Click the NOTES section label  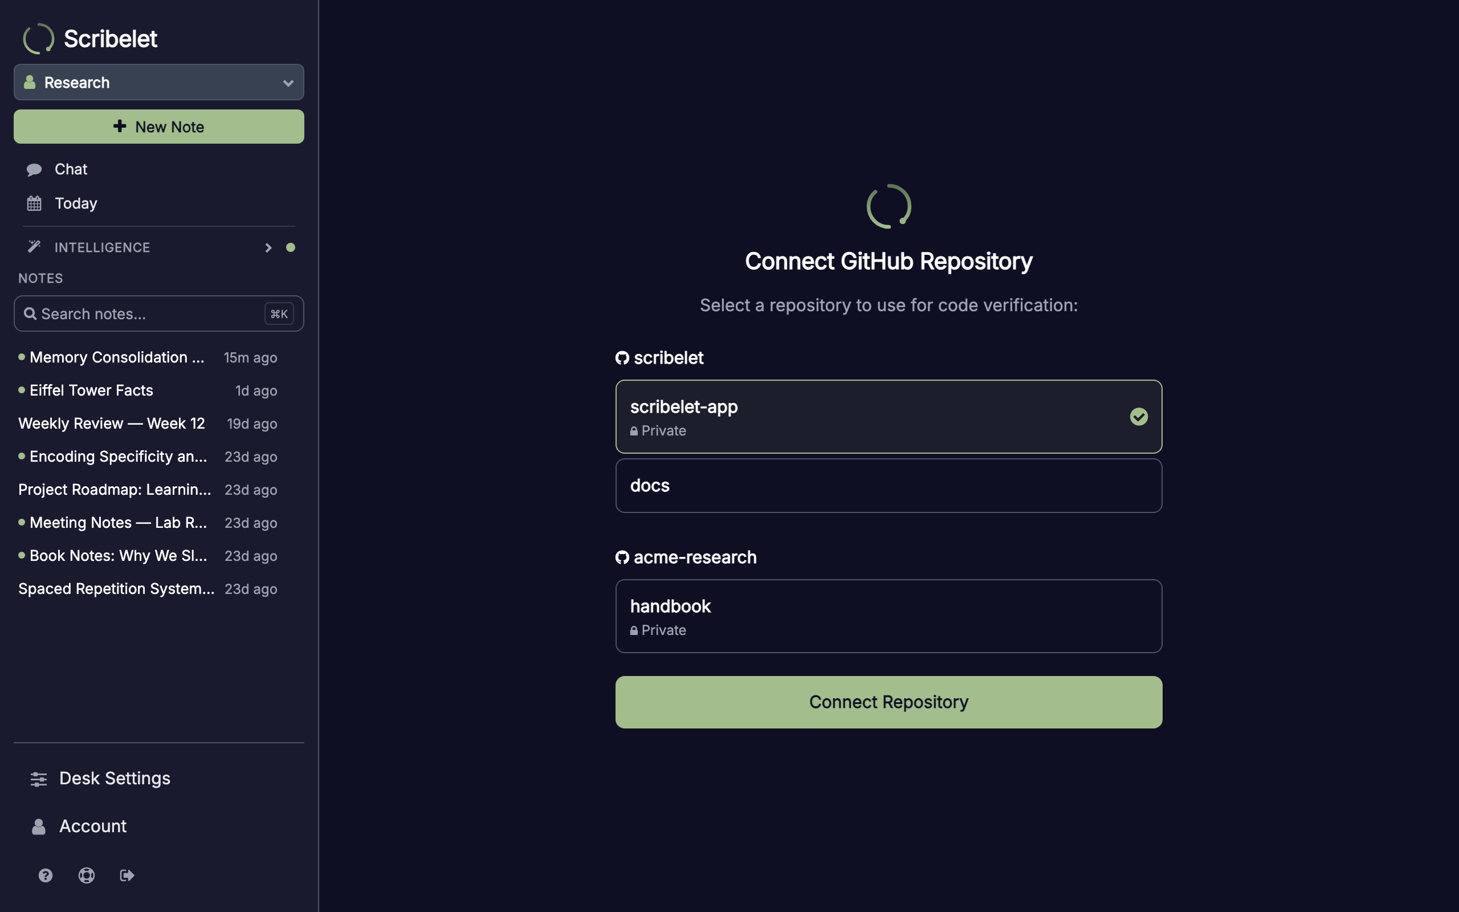(x=40, y=278)
